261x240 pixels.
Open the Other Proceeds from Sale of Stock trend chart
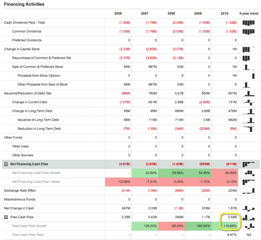246,85
